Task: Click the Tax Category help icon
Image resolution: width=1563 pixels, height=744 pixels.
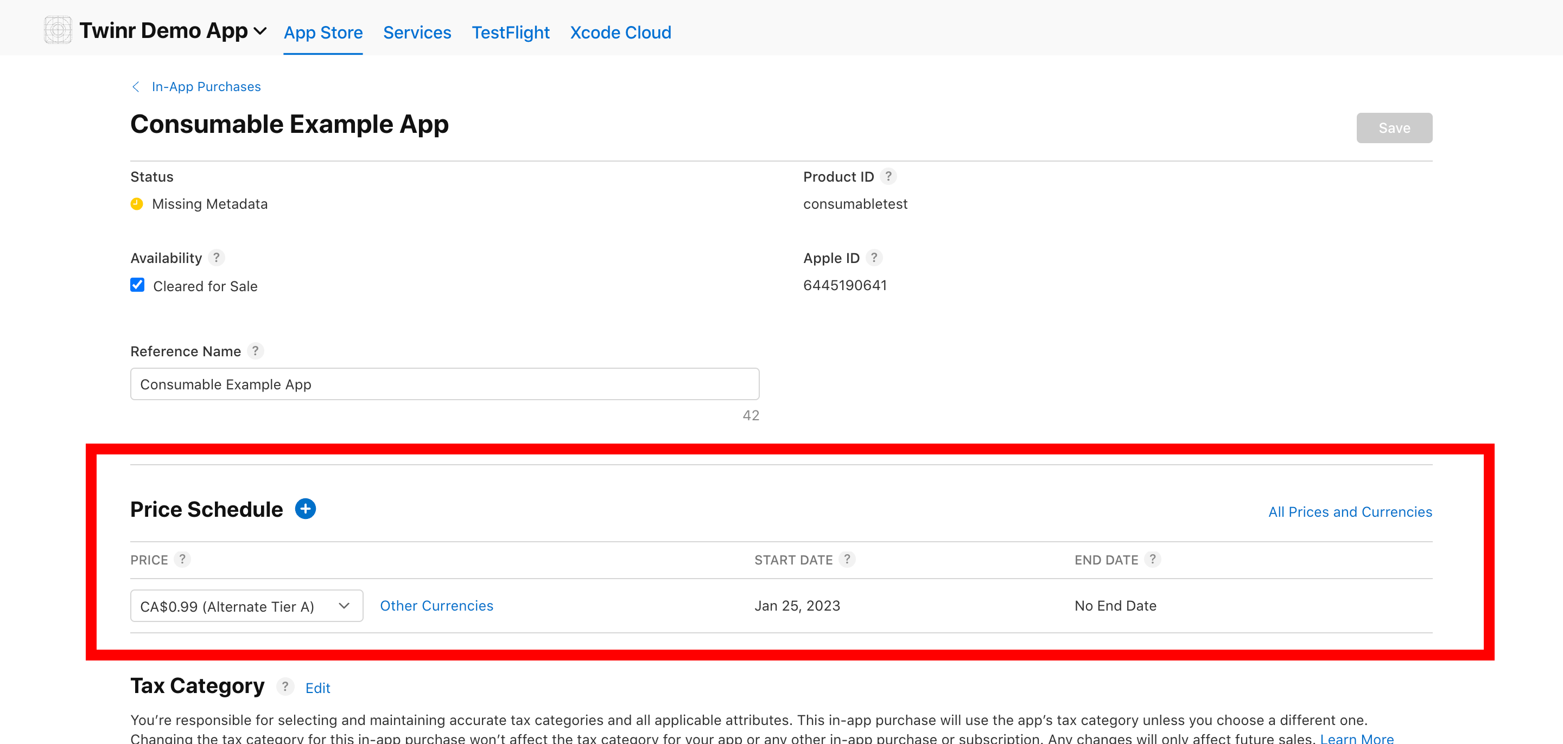Action: (284, 687)
